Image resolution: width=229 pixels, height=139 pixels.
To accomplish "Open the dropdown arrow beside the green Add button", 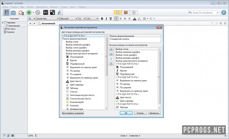I will [x=33, y=13].
